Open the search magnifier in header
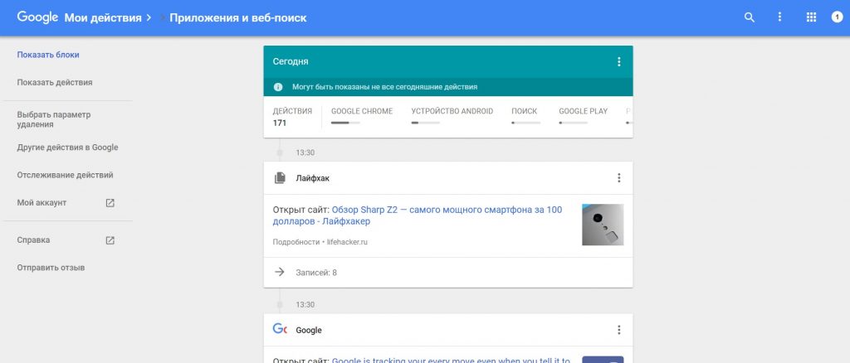Viewport: 850px width, 363px height. coord(750,17)
